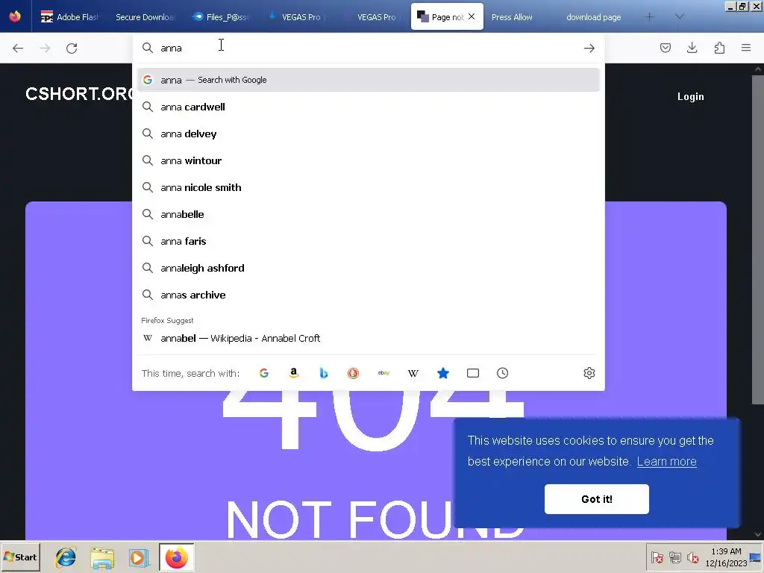The height and width of the screenshot is (573, 764).
Task: Search this time with eBay icon
Action: point(383,373)
